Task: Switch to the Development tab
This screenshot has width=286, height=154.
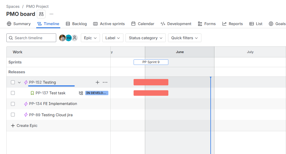Action: click(176, 24)
